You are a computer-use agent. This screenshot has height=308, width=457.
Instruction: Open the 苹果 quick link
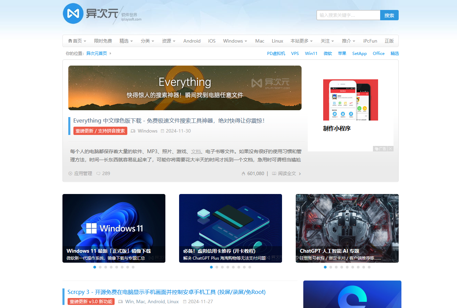tap(342, 54)
